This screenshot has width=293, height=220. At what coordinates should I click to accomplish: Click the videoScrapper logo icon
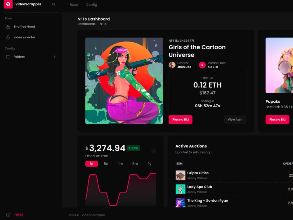click(8, 4)
